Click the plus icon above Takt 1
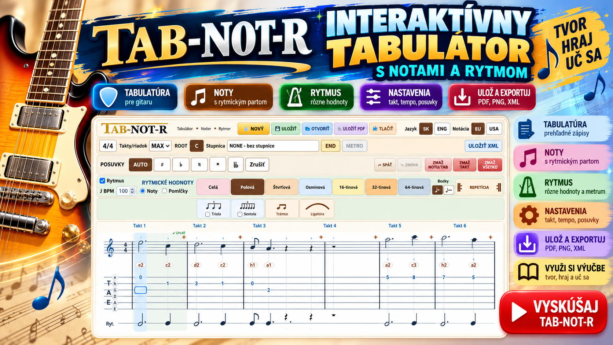Image resolution: width=613 pixels, height=345 pixels. click(x=184, y=237)
